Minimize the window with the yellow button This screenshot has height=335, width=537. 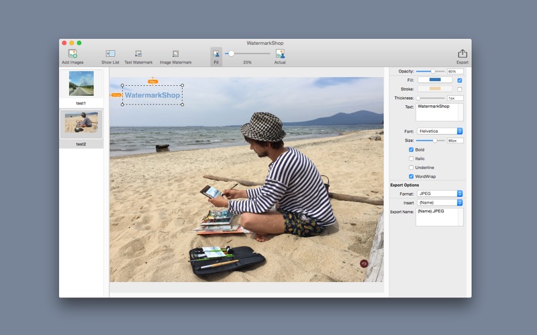tap(72, 43)
